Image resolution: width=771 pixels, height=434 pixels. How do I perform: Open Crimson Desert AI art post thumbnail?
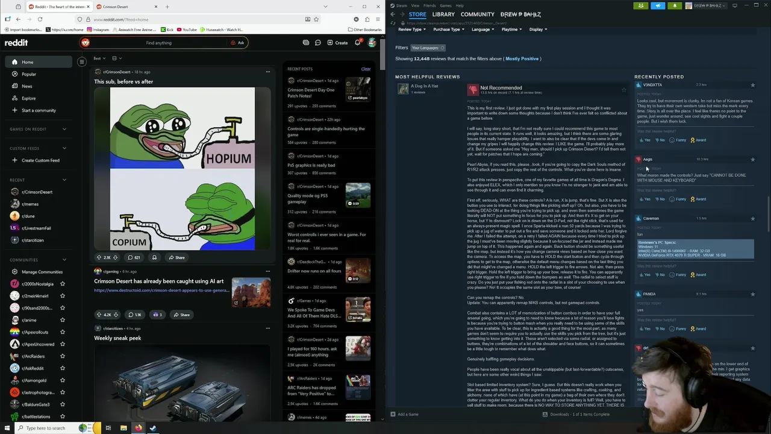(x=251, y=292)
